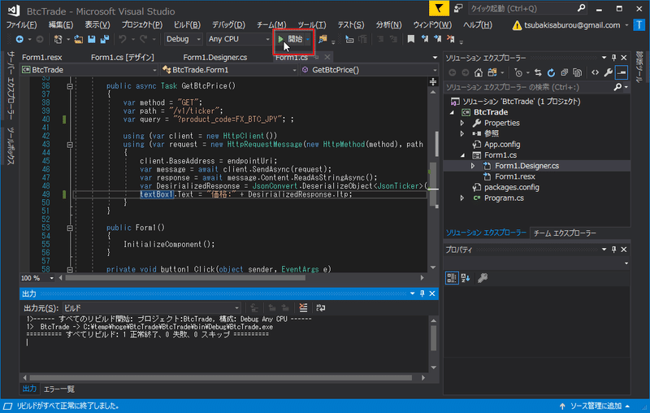650x413 pixels.
Task: Expand the Form1.Designer.cs tree node
Action: pyautogui.click(x=473, y=166)
